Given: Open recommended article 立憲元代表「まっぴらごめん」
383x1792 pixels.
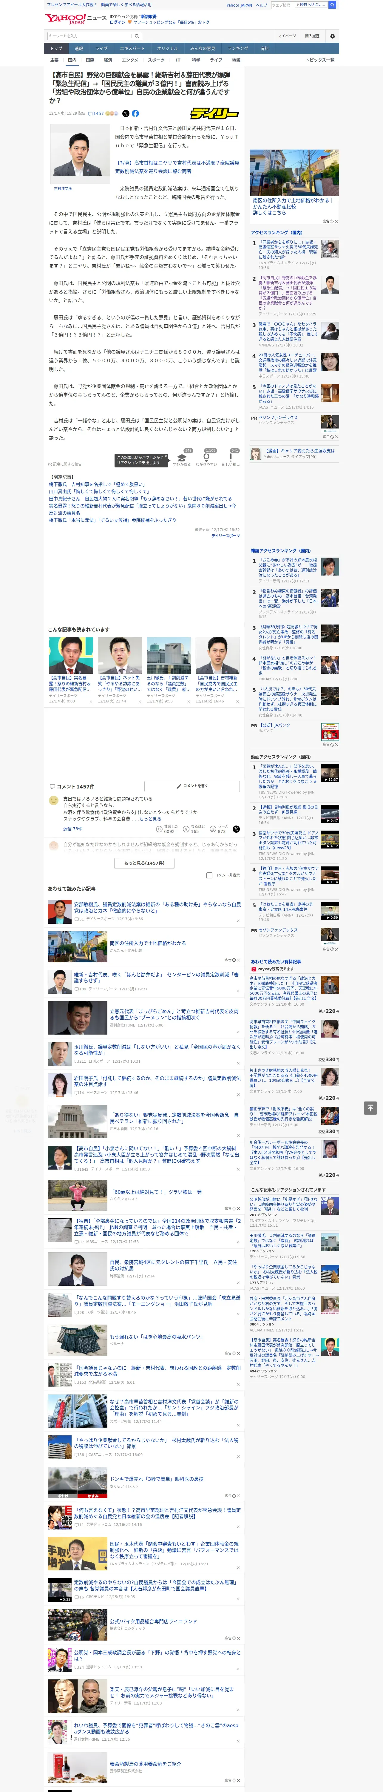Looking at the screenshot, I should tap(174, 1014).
